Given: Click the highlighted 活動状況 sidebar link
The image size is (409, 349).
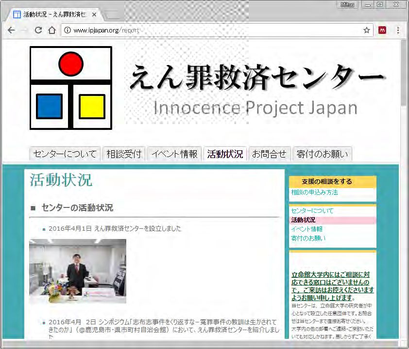Looking at the screenshot, I should [x=303, y=220].
